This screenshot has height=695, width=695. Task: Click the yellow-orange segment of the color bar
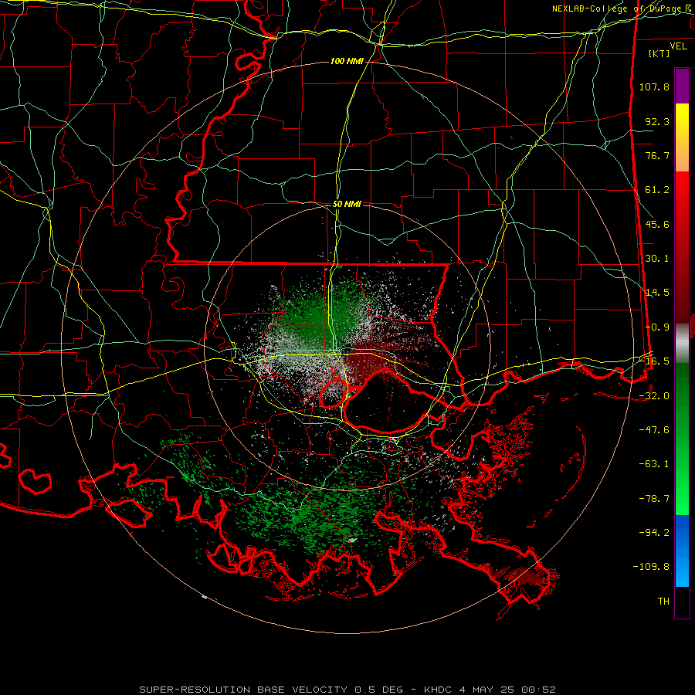(x=682, y=137)
